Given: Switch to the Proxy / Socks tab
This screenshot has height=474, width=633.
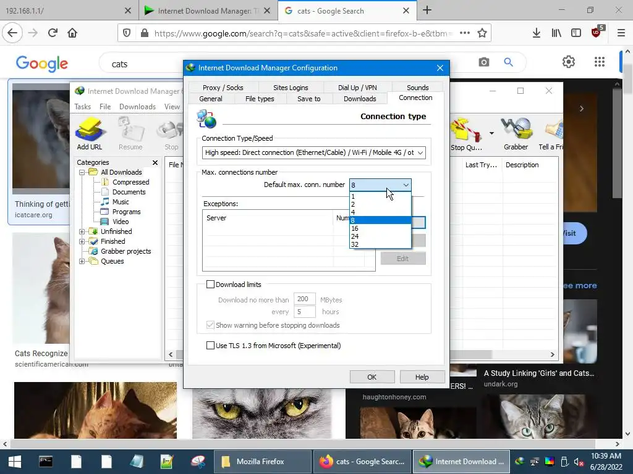Looking at the screenshot, I should (x=223, y=88).
